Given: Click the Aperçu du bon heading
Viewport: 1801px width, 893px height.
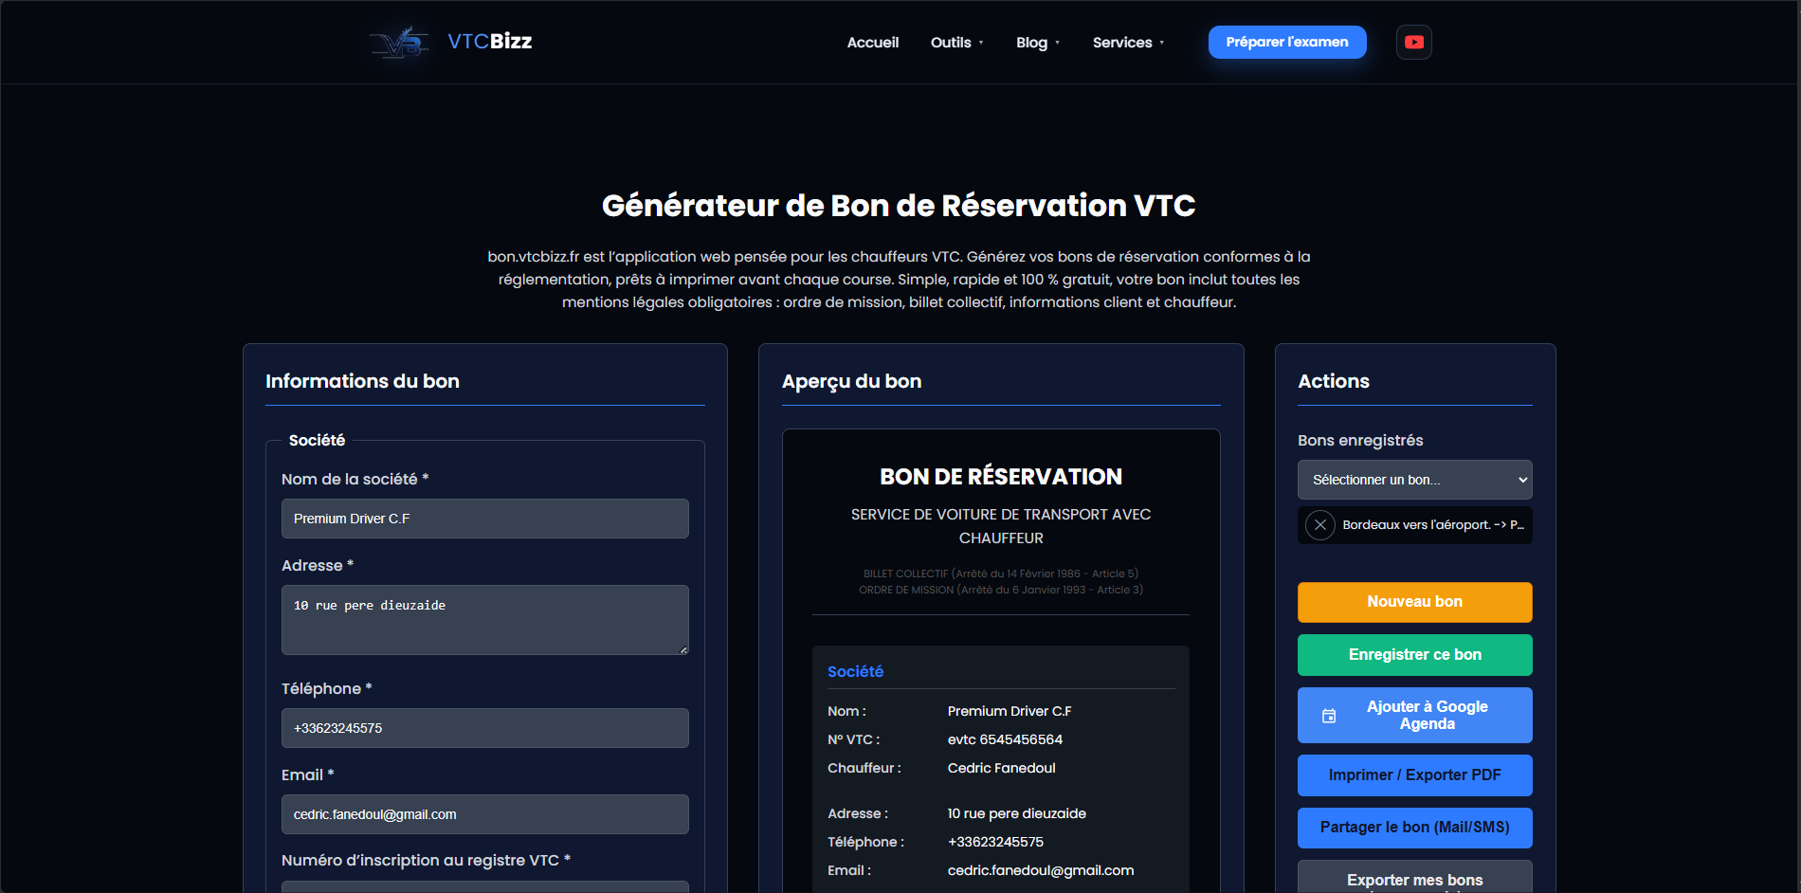Looking at the screenshot, I should click(851, 381).
